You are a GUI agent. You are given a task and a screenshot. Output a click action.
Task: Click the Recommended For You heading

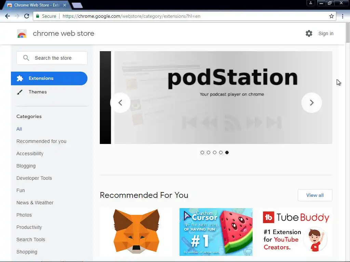(x=144, y=195)
